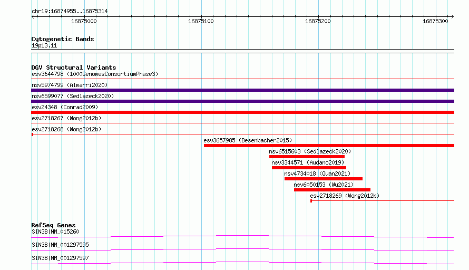Open the esv2718267 (Wong2012b) label
The width and height of the screenshot is (469, 270).
[66, 118]
